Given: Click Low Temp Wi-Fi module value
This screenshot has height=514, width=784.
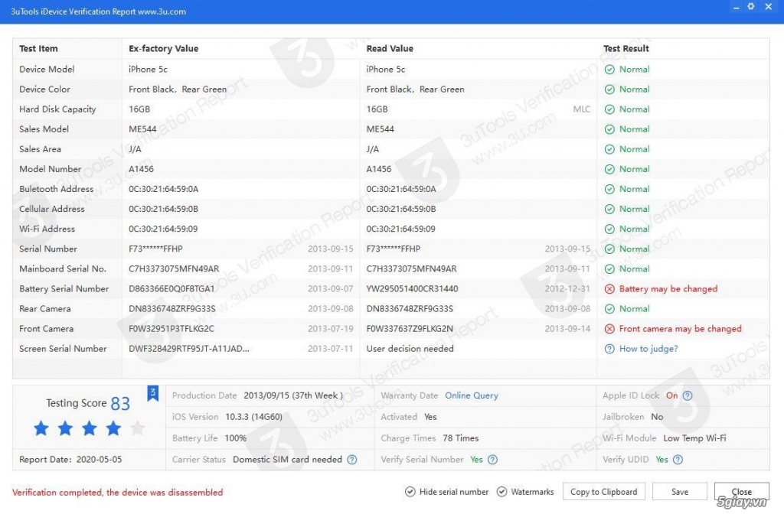Looking at the screenshot, I should tap(694, 438).
